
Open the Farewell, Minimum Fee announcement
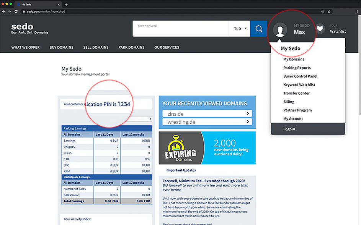point(204,181)
